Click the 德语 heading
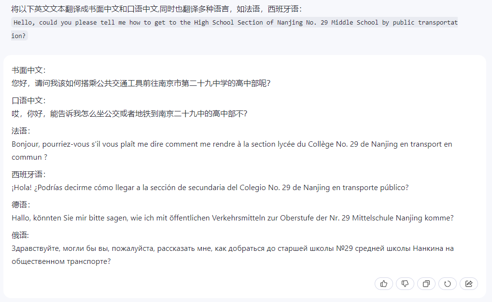The width and height of the screenshot is (492, 302). click(x=21, y=205)
